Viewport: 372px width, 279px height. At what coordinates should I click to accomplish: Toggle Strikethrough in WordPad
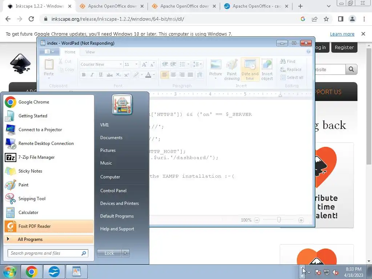click(109, 75)
